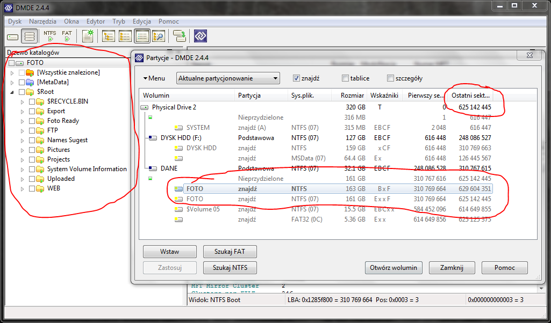Click the scrollbar down arrow in editor pane

pyautogui.click(x=541, y=288)
